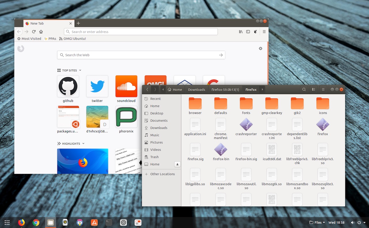This screenshot has width=369, height=228.
Task: Select the firefox-bin executable
Action: click(221, 152)
